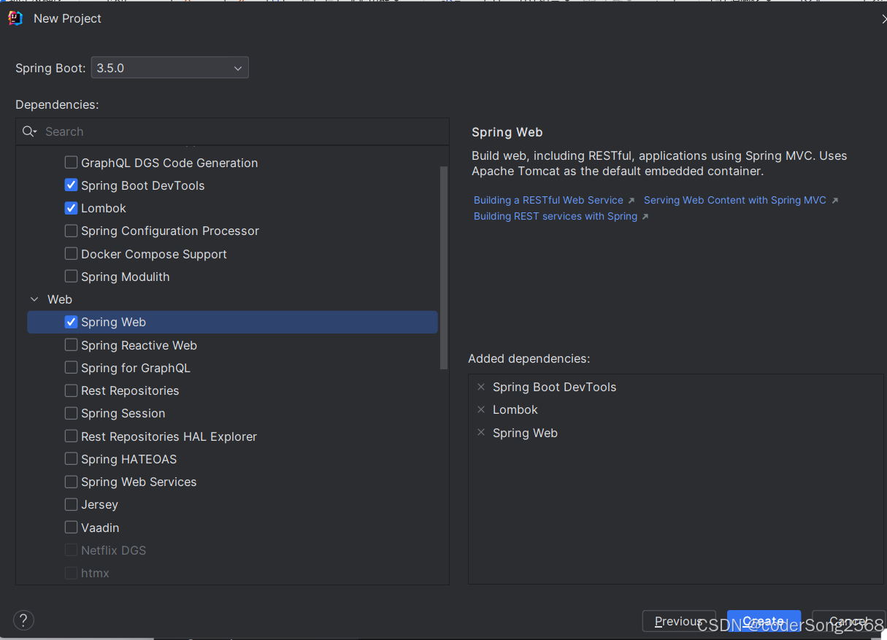
Task: Remove Spring Boot DevTools with its X icon
Action: (481, 387)
